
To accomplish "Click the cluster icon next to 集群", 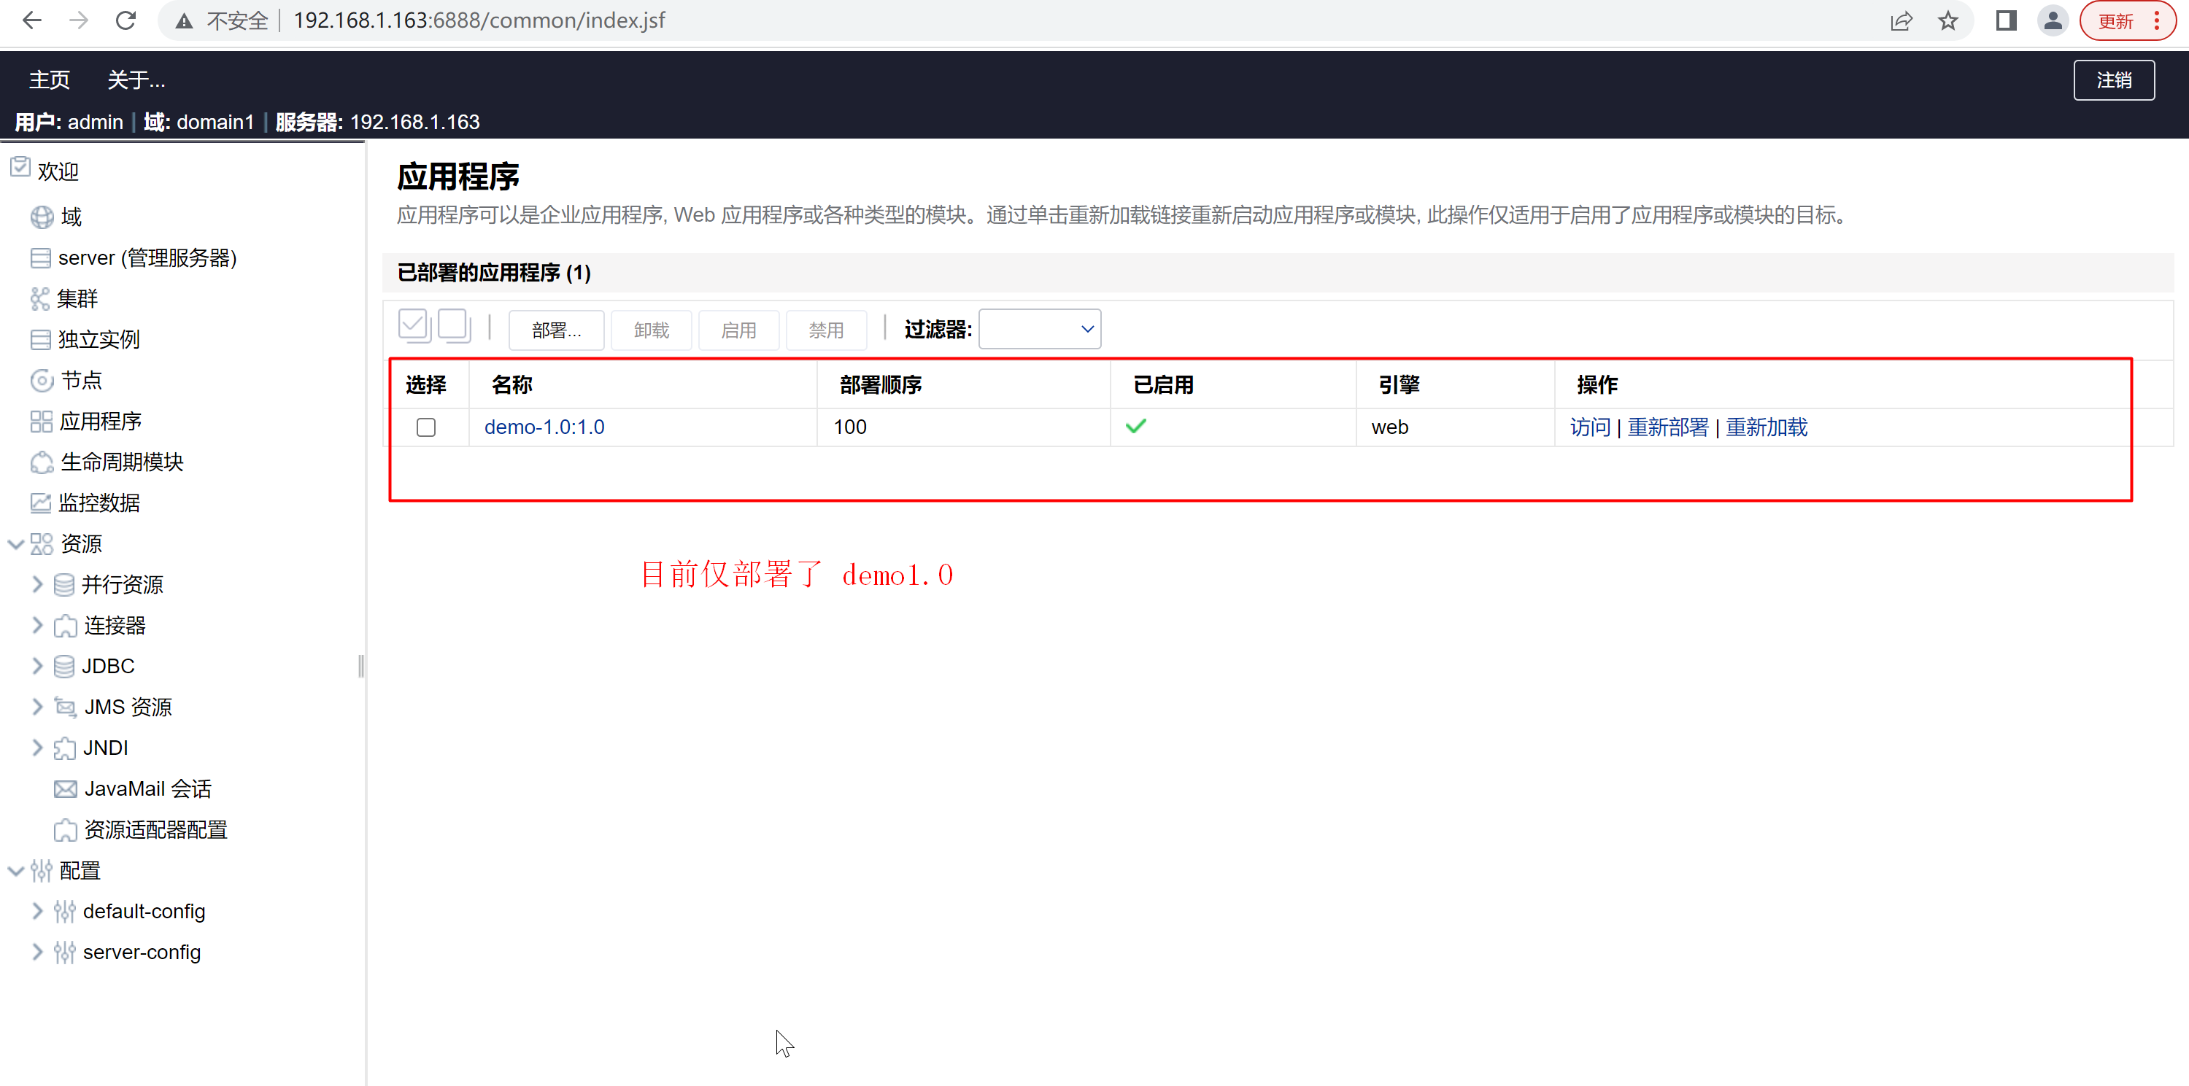I will coord(40,299).
